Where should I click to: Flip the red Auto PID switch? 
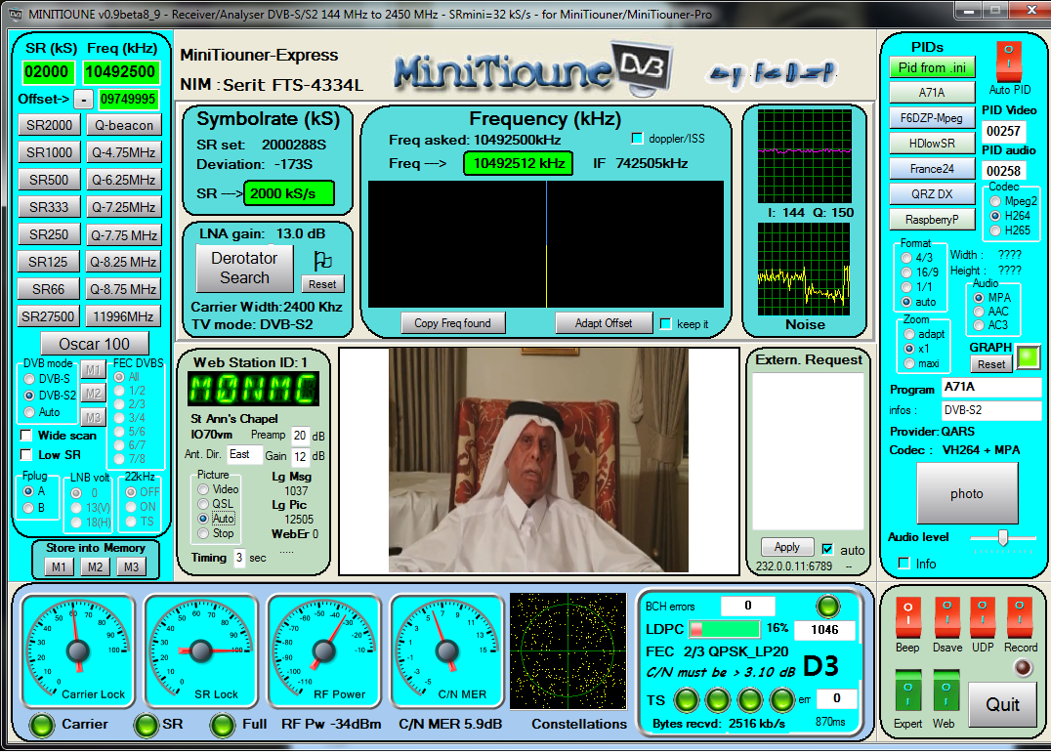pos(1008,60)
